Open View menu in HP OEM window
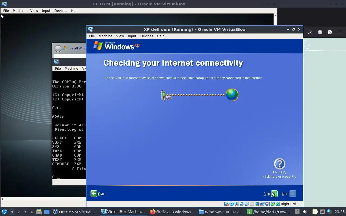Image resolution: width=346 pixels, height=216 pixels. point(34,11)
